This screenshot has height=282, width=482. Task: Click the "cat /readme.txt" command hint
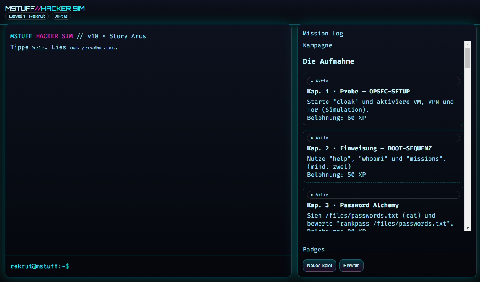click(x=94, y=48)
